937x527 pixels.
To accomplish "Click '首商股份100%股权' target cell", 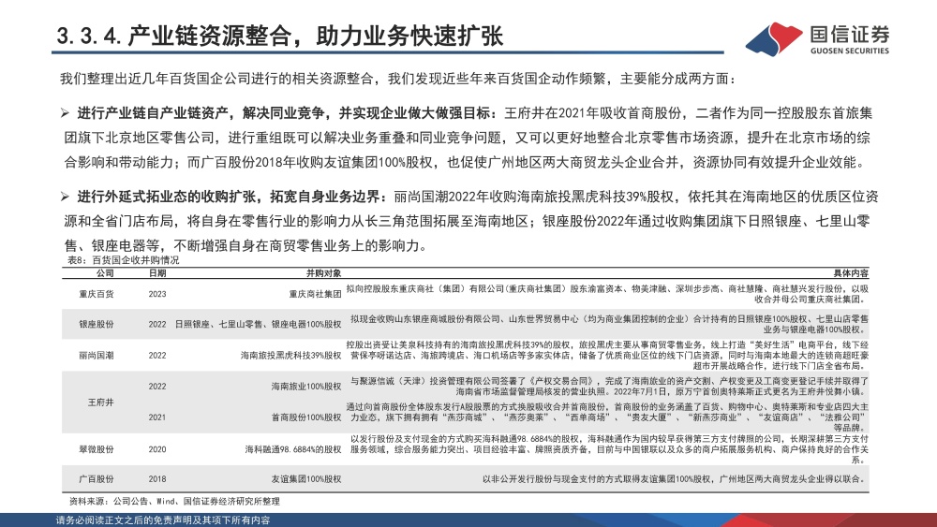I will pos(306,417).
